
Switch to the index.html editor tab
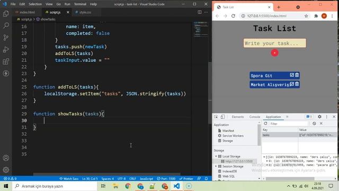point(27,12)
